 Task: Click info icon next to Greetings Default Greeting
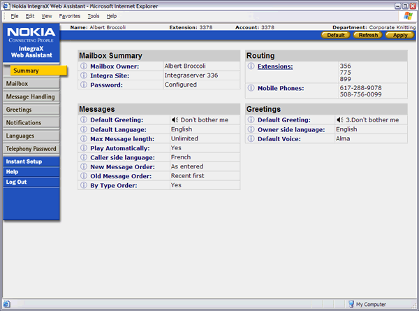(251, 120)
